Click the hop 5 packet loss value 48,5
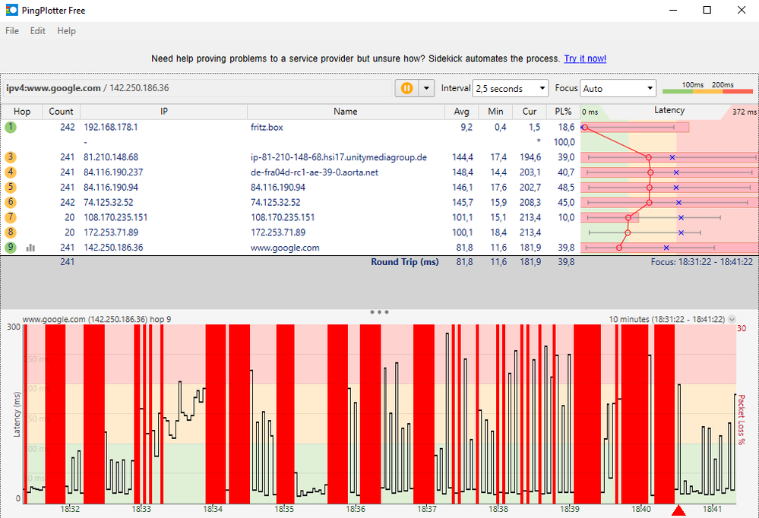 [566, 188]
